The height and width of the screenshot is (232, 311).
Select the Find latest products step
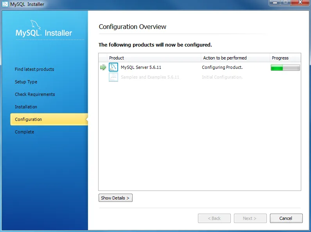(34, 69)
